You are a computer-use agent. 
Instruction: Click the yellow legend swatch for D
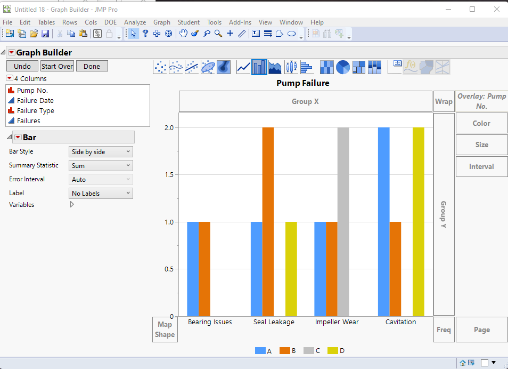[x=333, y=350]
